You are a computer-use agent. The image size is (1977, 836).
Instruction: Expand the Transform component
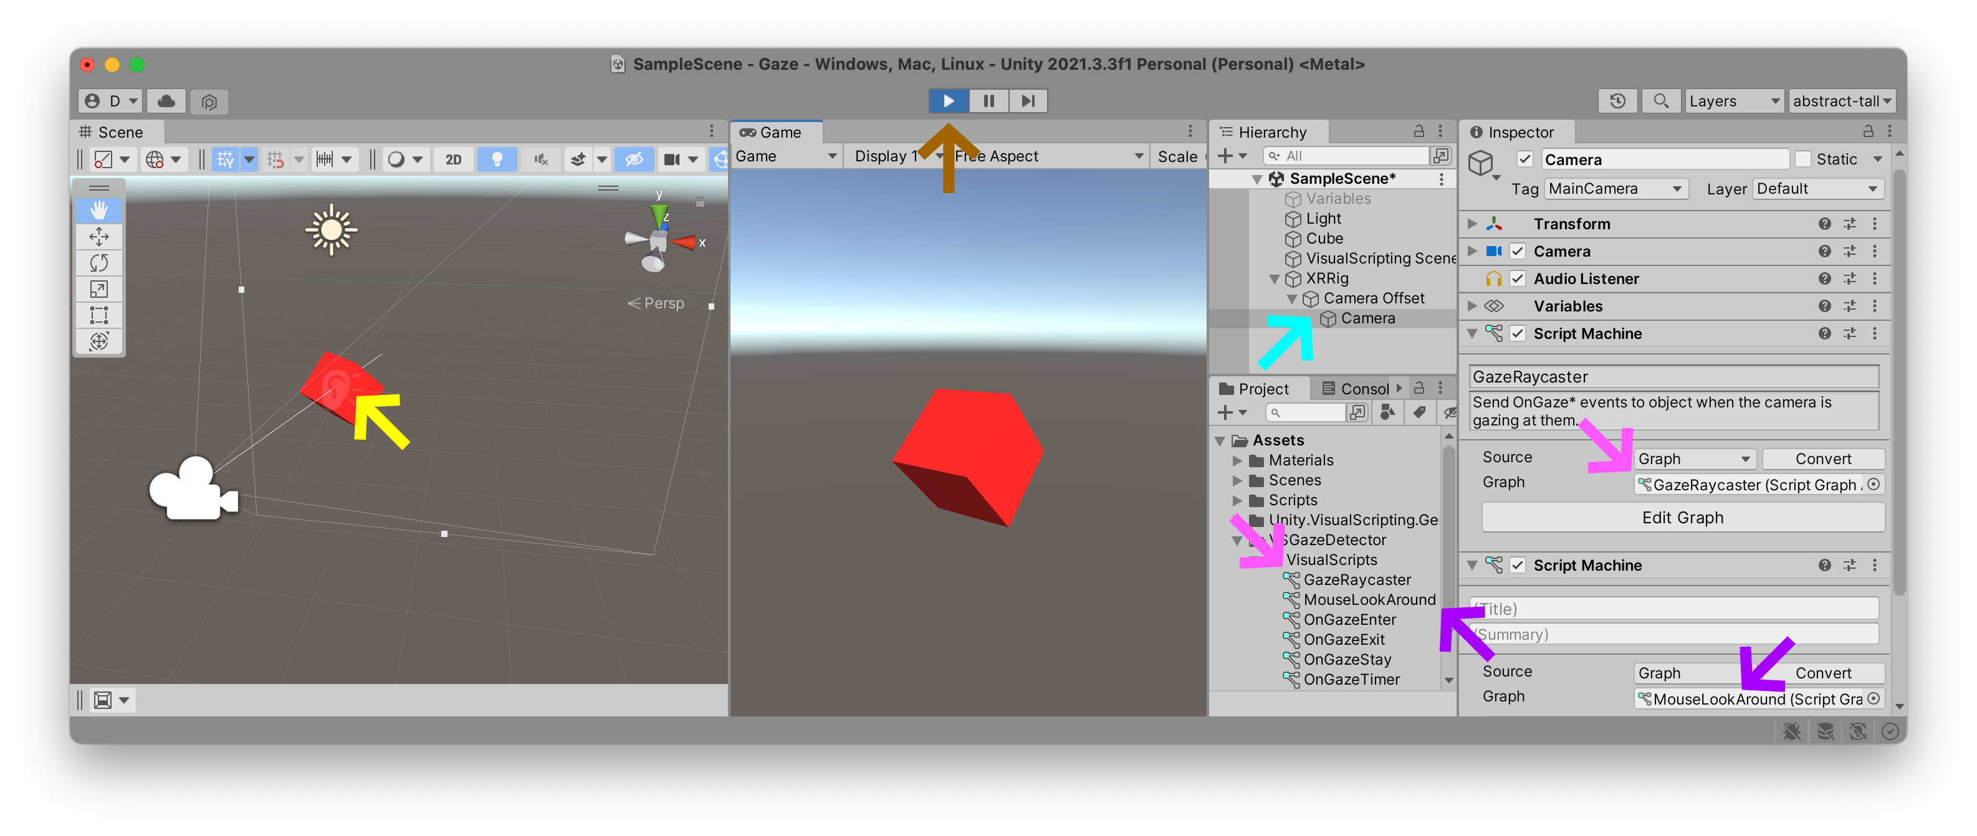[x=1472, y=223]
